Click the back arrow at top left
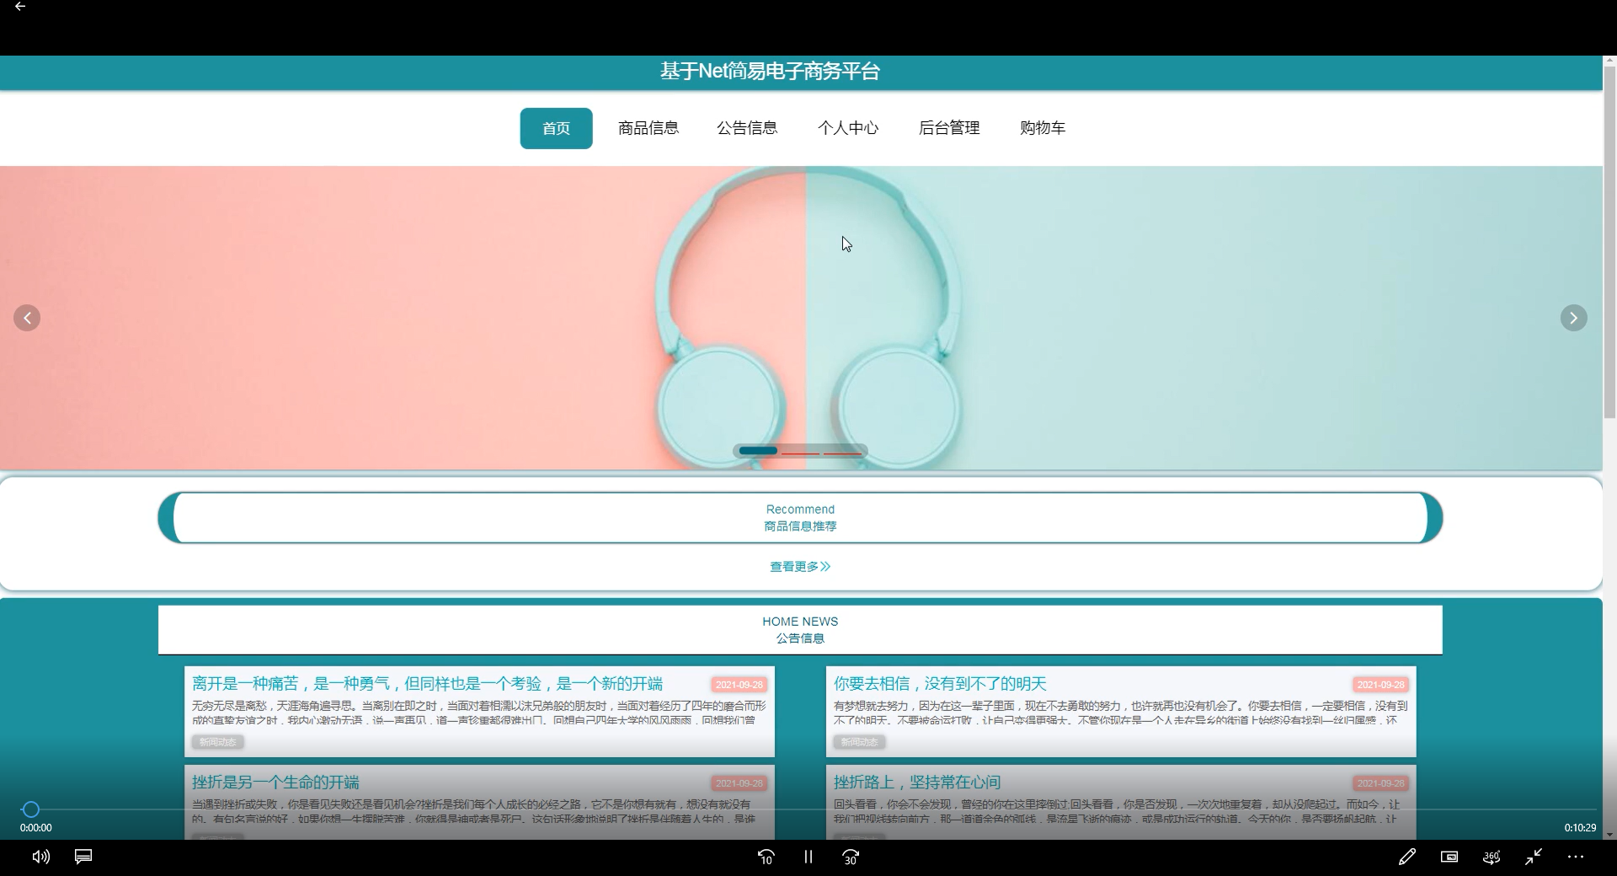This screenshot has height=876, width=1617. (x=20, y=7)
